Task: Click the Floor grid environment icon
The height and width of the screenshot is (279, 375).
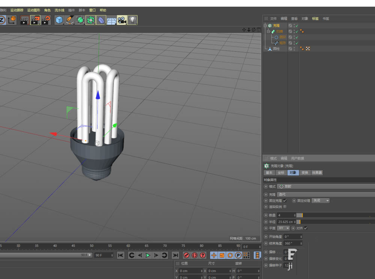Action: point(111,20)
